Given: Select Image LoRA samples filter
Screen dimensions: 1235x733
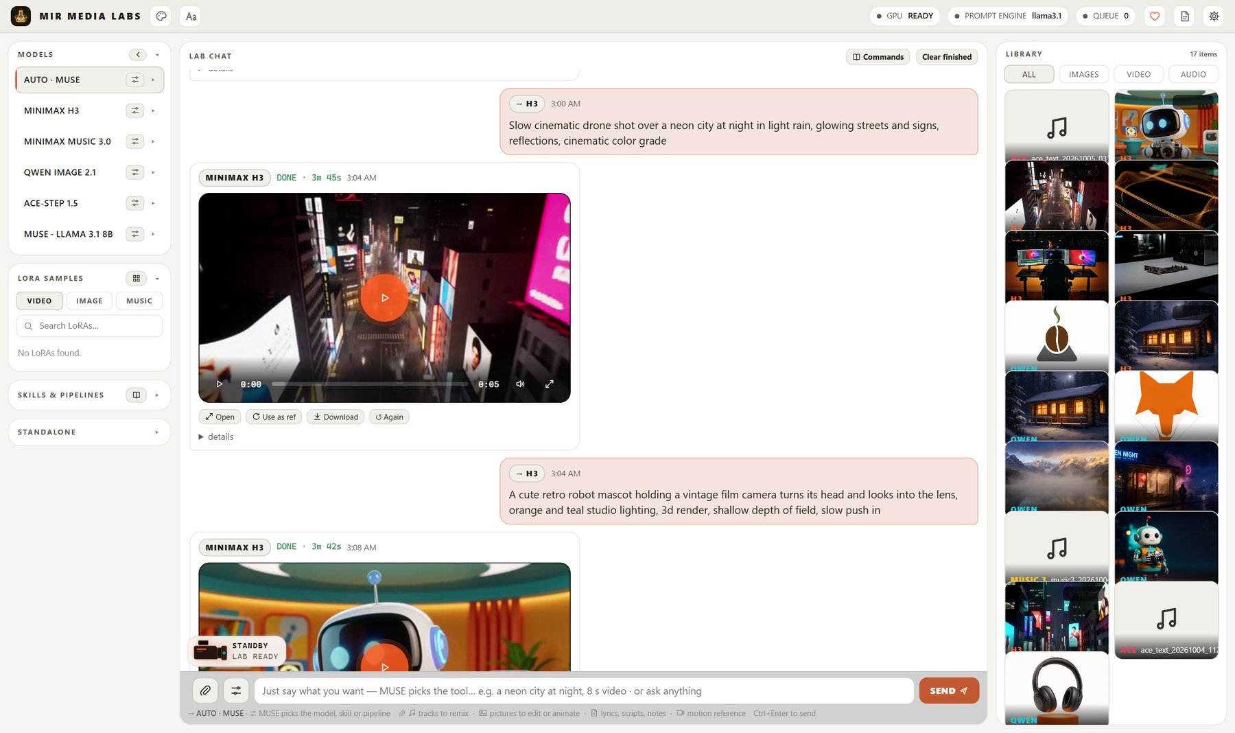Looking at the screenshot, I should (x=89, y=301).
